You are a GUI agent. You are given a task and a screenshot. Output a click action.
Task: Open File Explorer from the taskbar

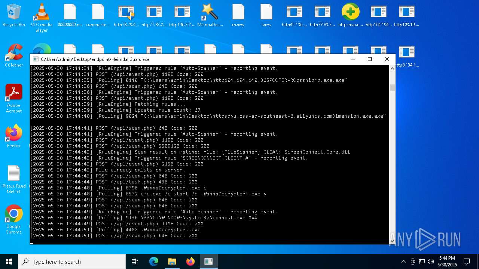coord(172,262)
